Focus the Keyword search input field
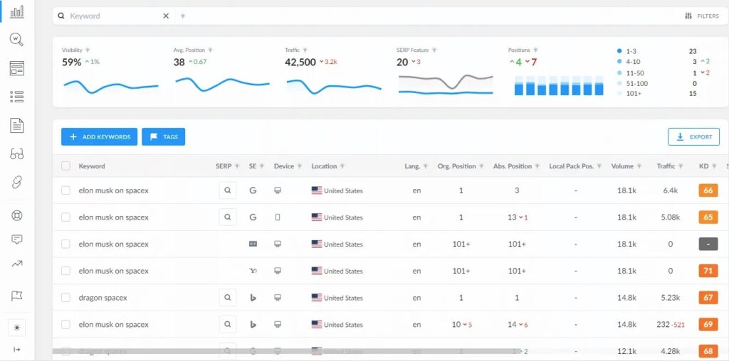 [x=114, y=16]
